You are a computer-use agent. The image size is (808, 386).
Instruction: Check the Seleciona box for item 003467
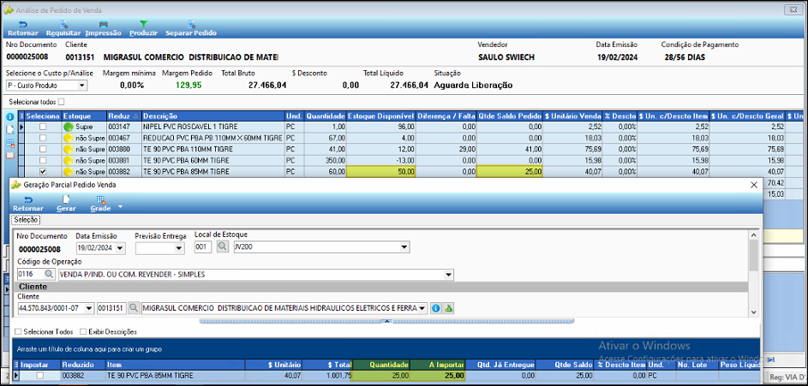pos(43,138)
